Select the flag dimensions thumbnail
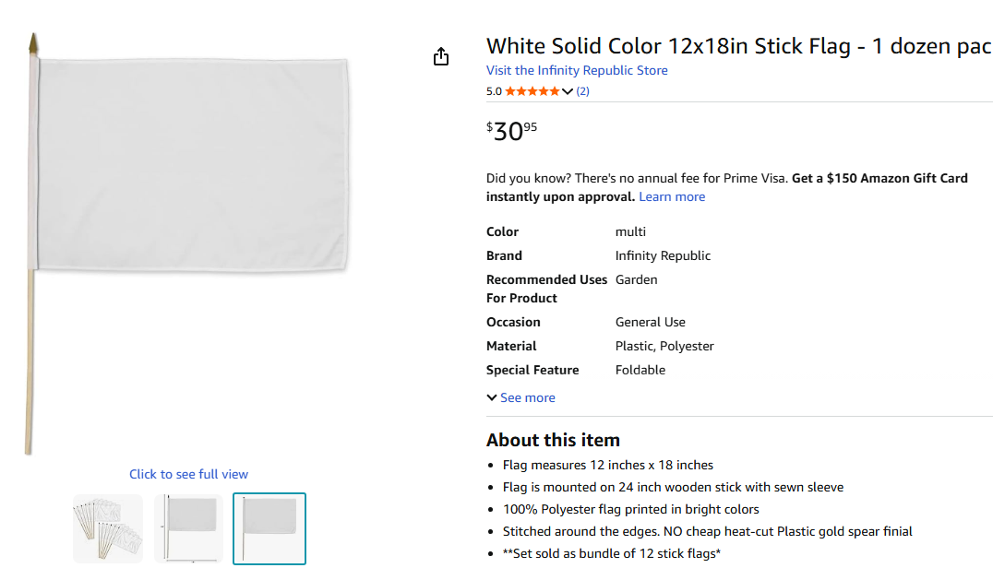 point(188,528)
